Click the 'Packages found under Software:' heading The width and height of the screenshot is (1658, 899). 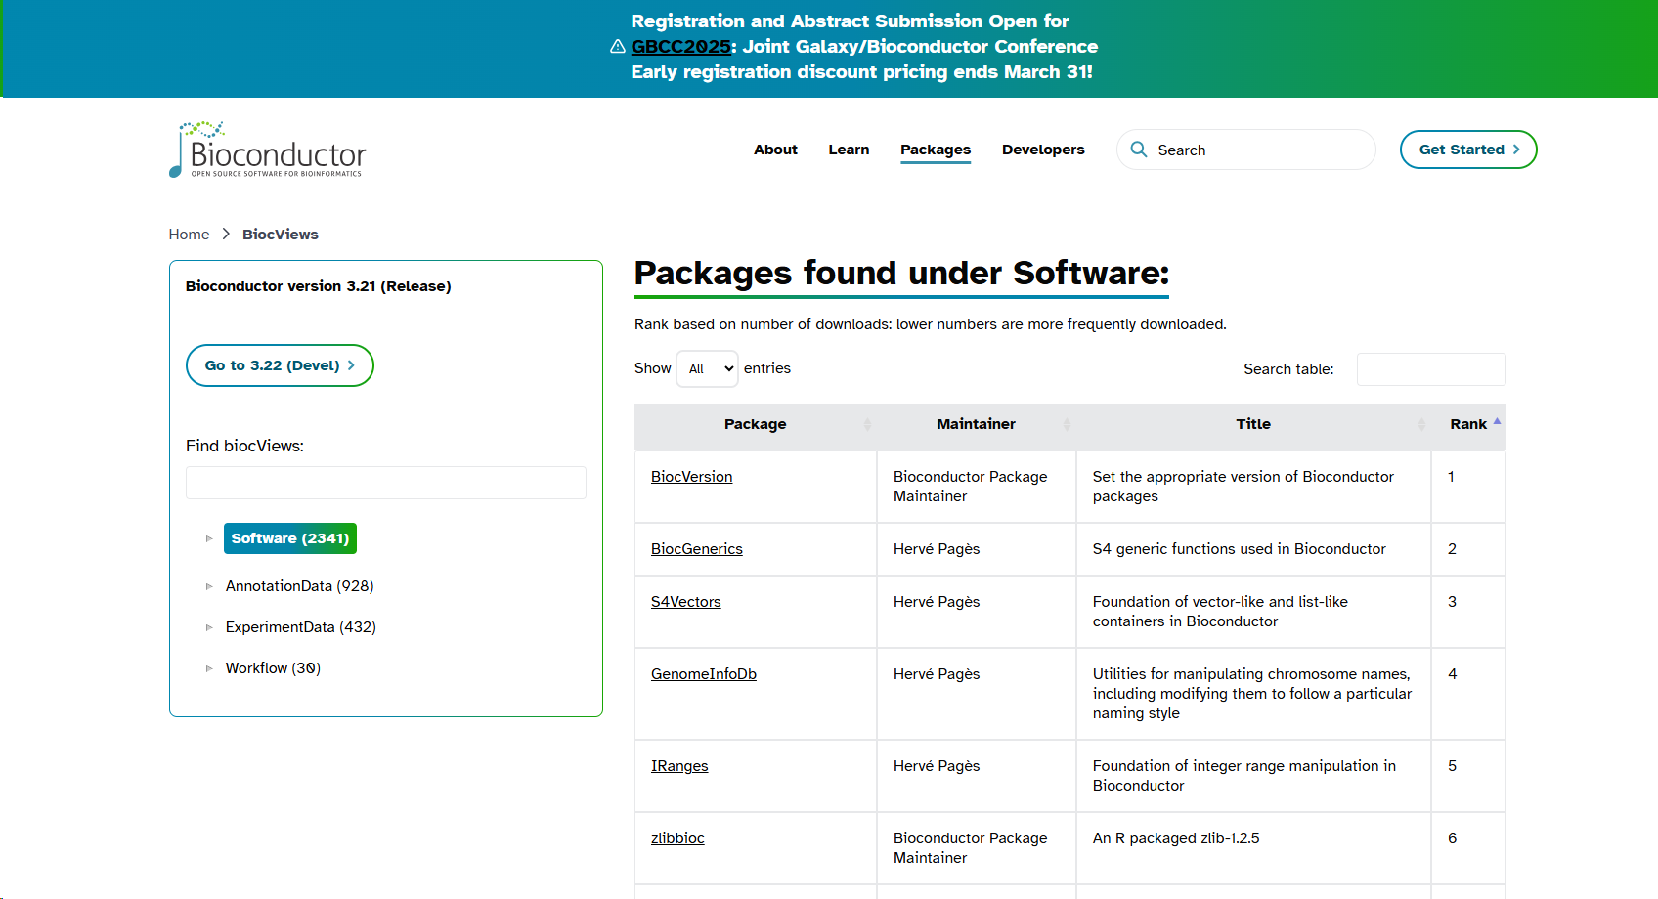click(901, 273)
